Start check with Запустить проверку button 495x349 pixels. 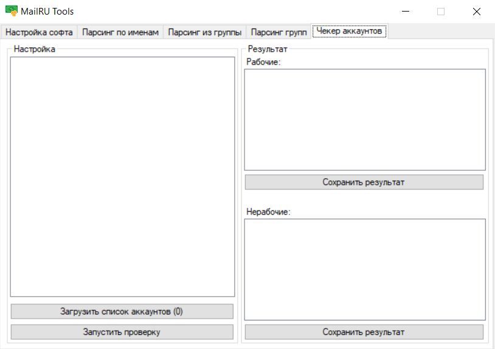[x=122, y=332]
